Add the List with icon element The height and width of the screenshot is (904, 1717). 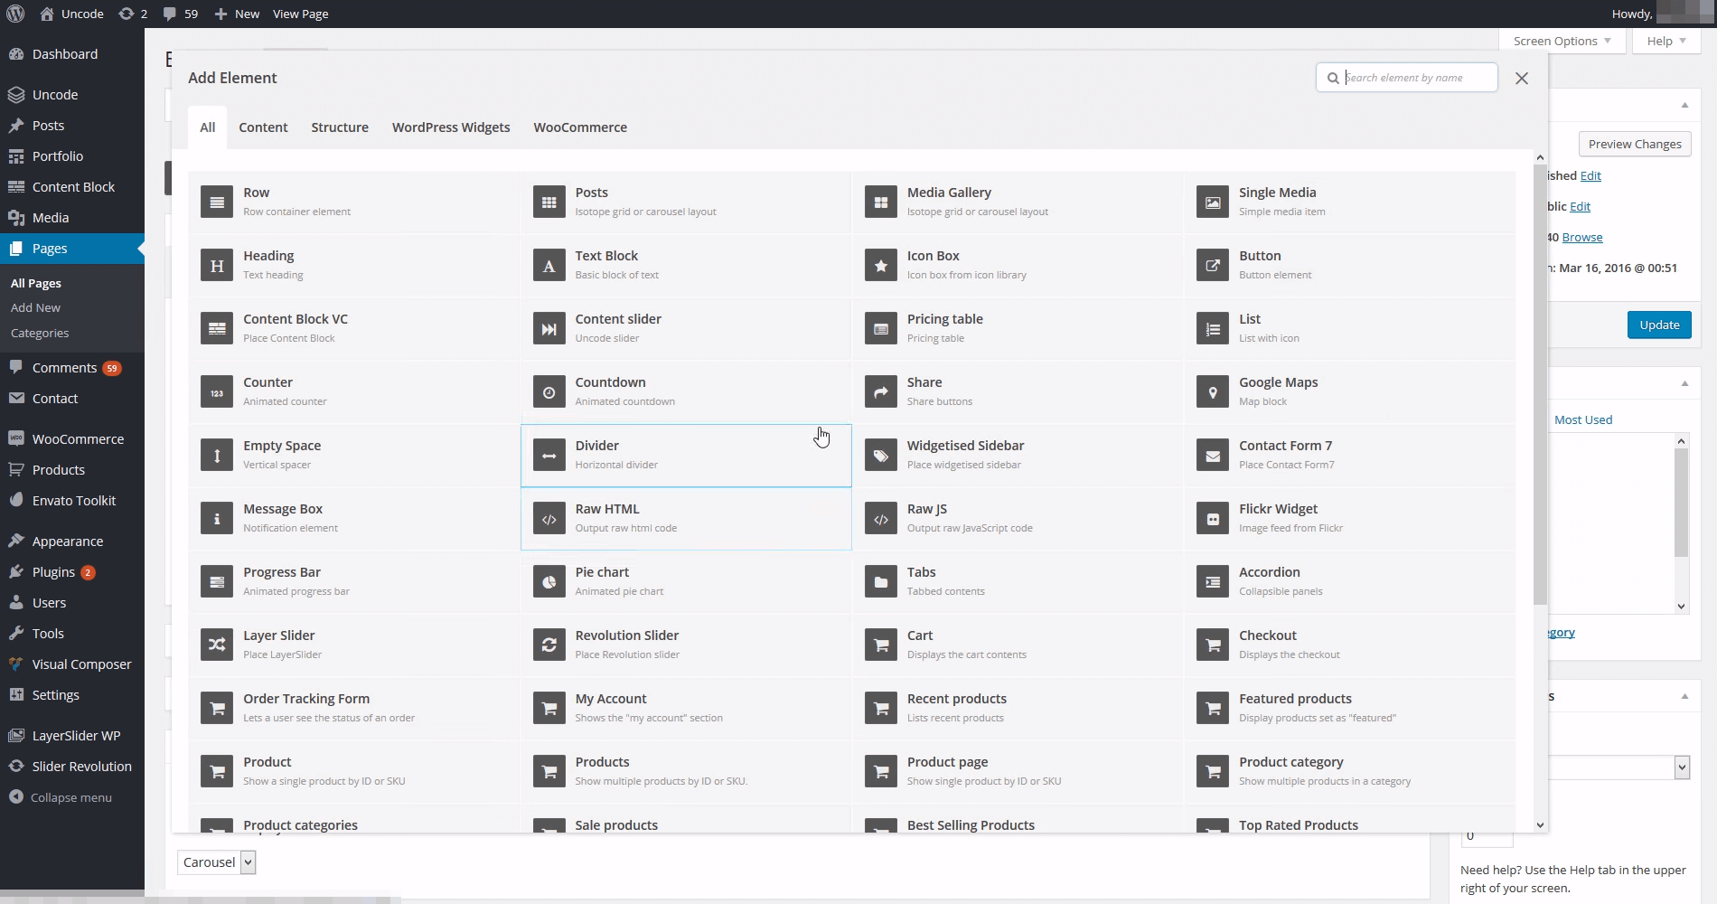pyautogui.click(x=1349, y=329)
